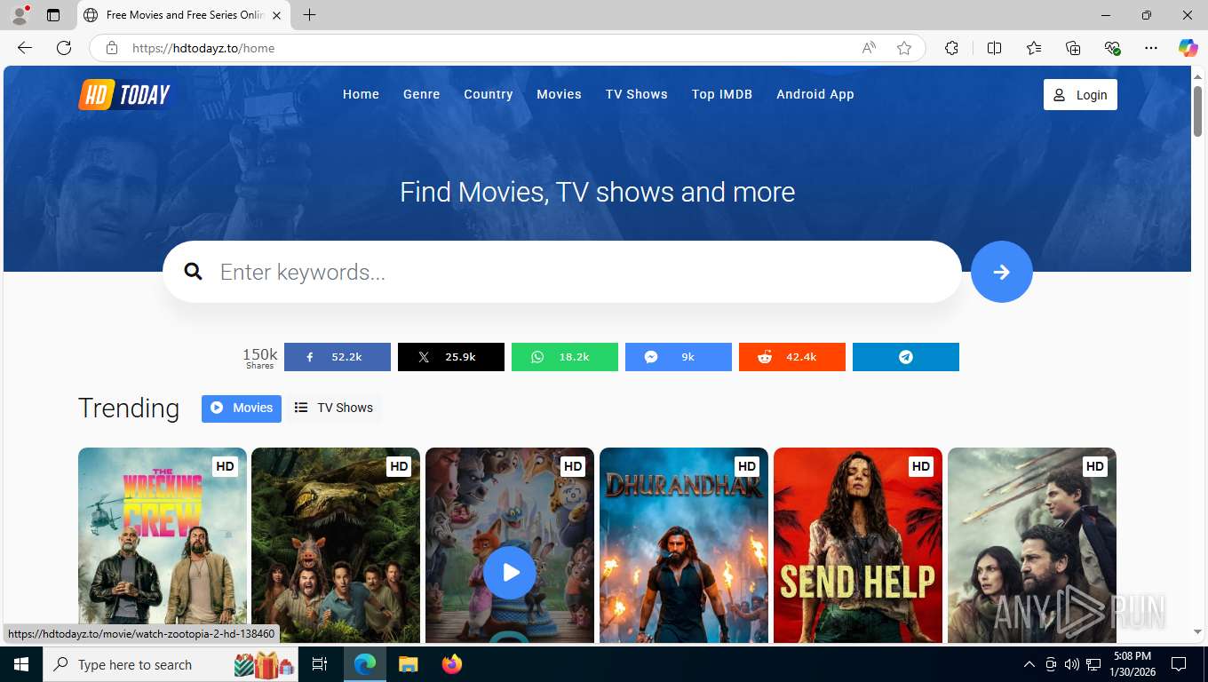Go to Movies in navigation bar
Screen dimensions: 1208x682
[x=559, y=94]
